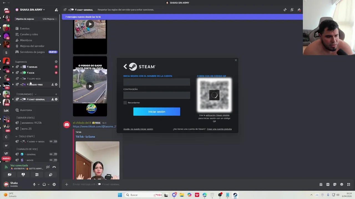This screenshot has width=355, height=199.
Task: Open 'Ayuda, no puedo iniciar sesión' link
Action: tap(138, 129)
